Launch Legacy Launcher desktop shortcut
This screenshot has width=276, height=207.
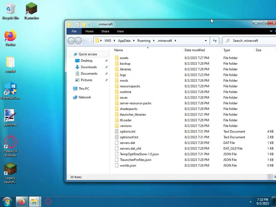[x=11, y=173]
